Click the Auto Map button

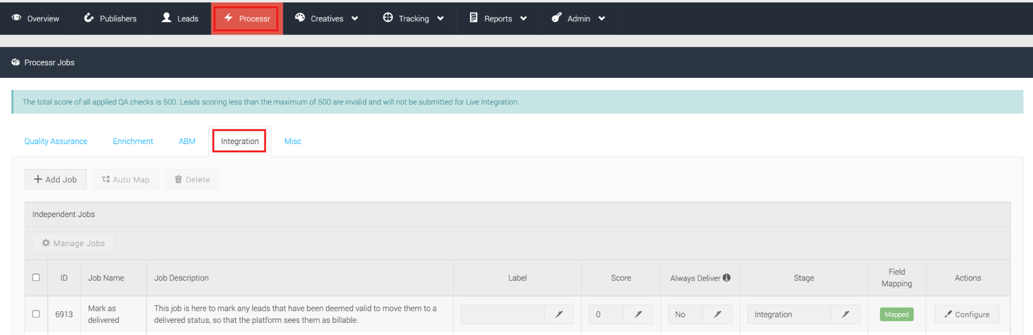pyautogui.click(x=126, y=179)
